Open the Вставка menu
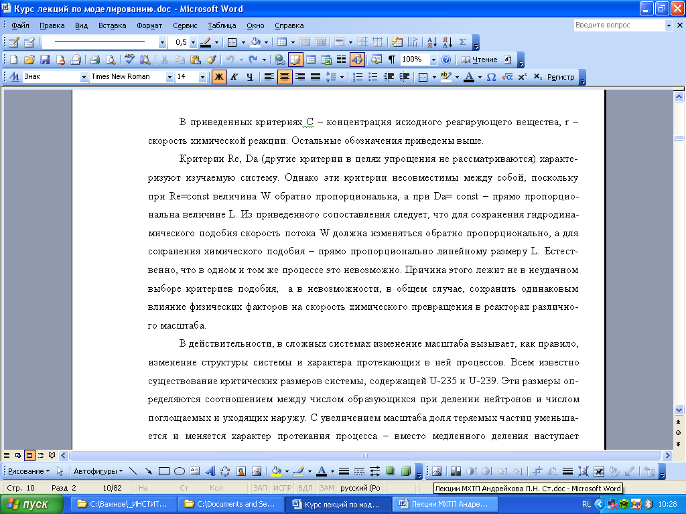 coord(112,25)
